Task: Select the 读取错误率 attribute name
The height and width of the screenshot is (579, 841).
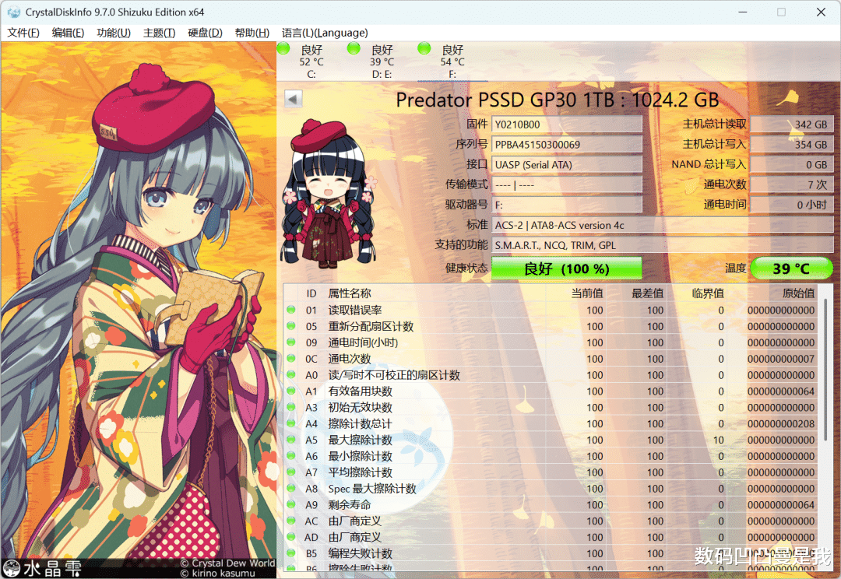Action: click(355, 311)
